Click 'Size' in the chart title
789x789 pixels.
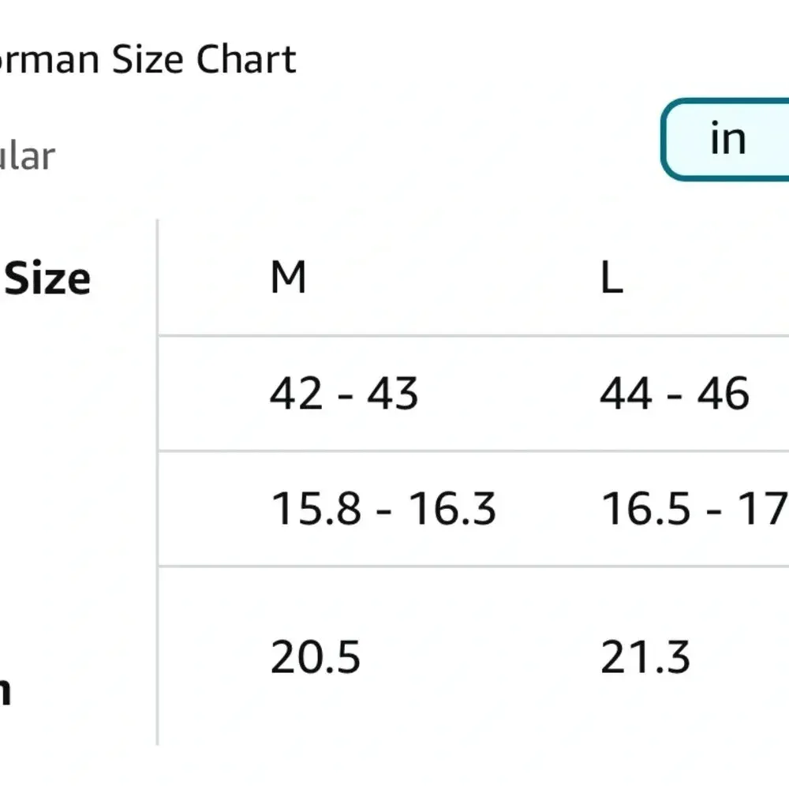point(150,60)
